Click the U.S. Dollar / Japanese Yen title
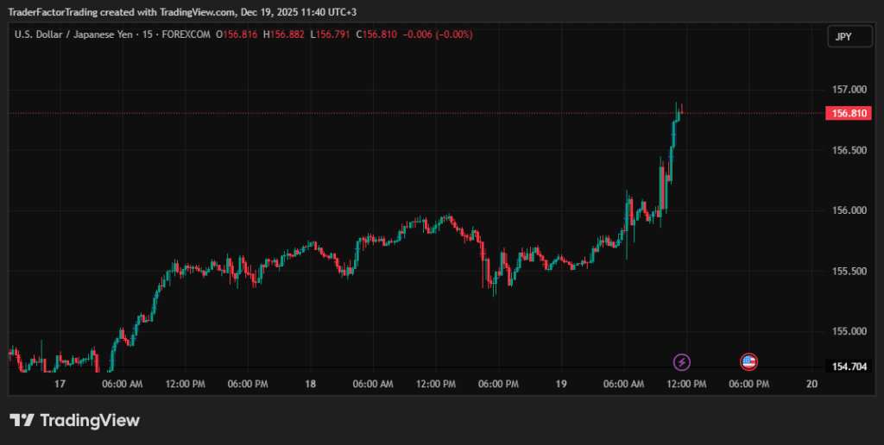Screen dimensions: 884x445 73,34
